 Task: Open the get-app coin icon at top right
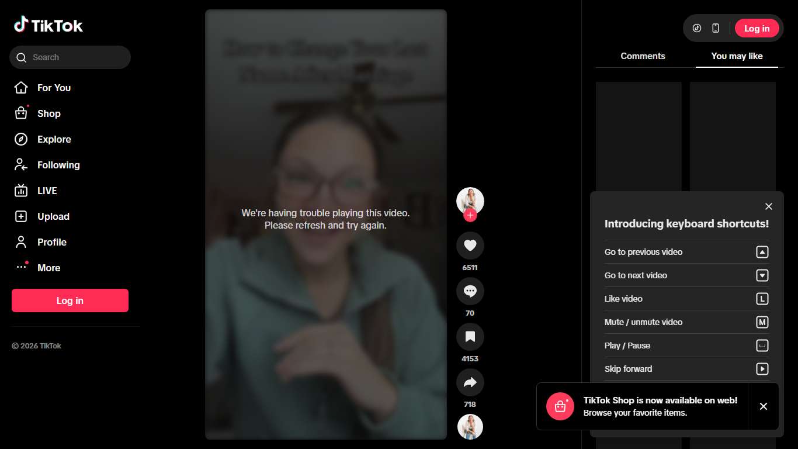point(696,28)
